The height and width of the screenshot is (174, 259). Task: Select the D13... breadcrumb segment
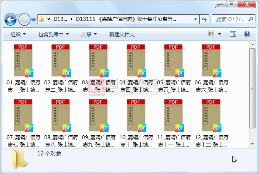[60, 19]
